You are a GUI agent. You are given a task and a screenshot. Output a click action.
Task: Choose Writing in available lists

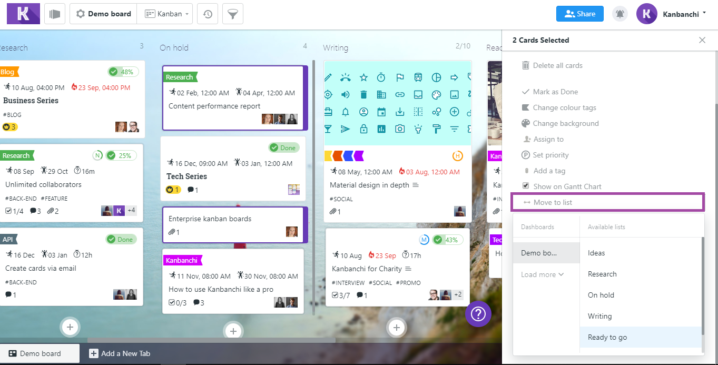click(641, 316)
